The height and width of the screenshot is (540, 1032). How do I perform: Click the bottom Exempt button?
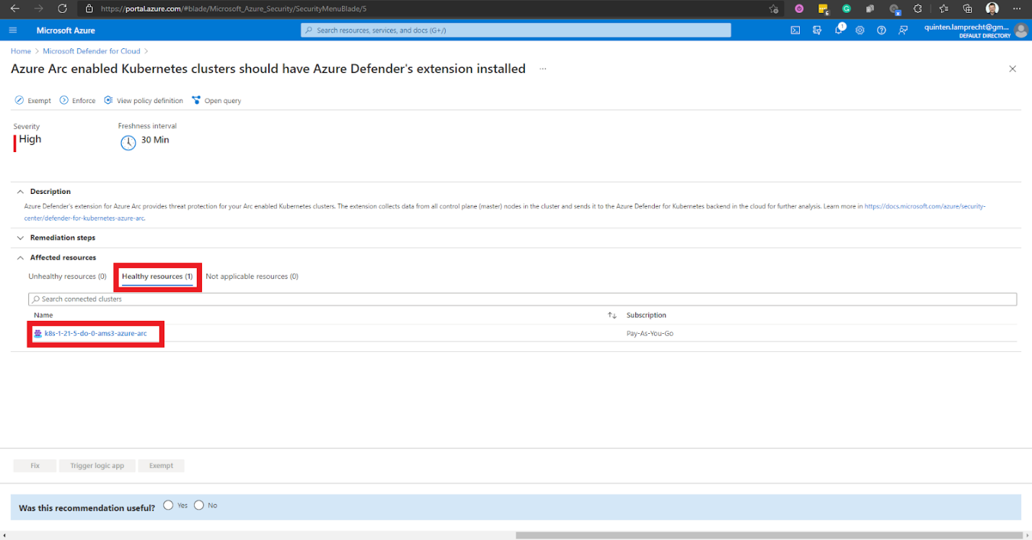pyautogui.click(x=161, y=466)
